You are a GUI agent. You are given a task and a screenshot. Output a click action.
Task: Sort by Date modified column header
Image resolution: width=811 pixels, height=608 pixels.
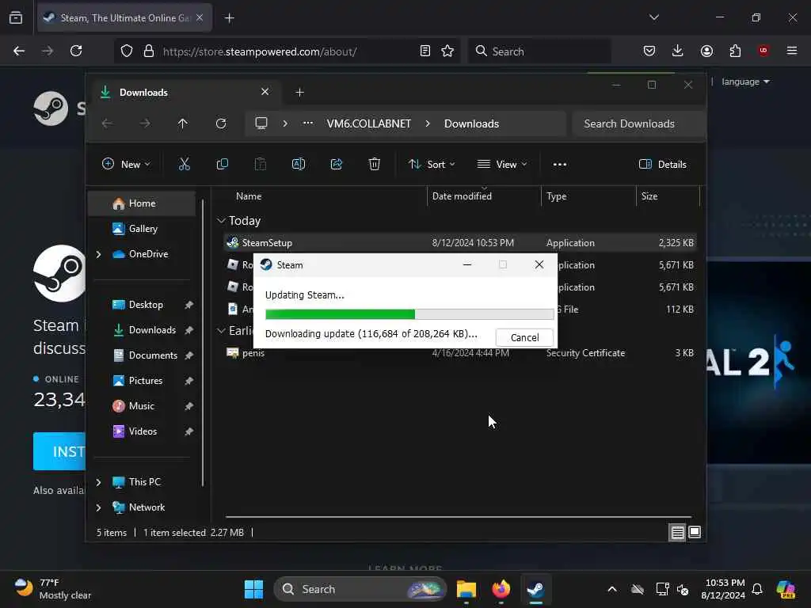pos(462,196)
